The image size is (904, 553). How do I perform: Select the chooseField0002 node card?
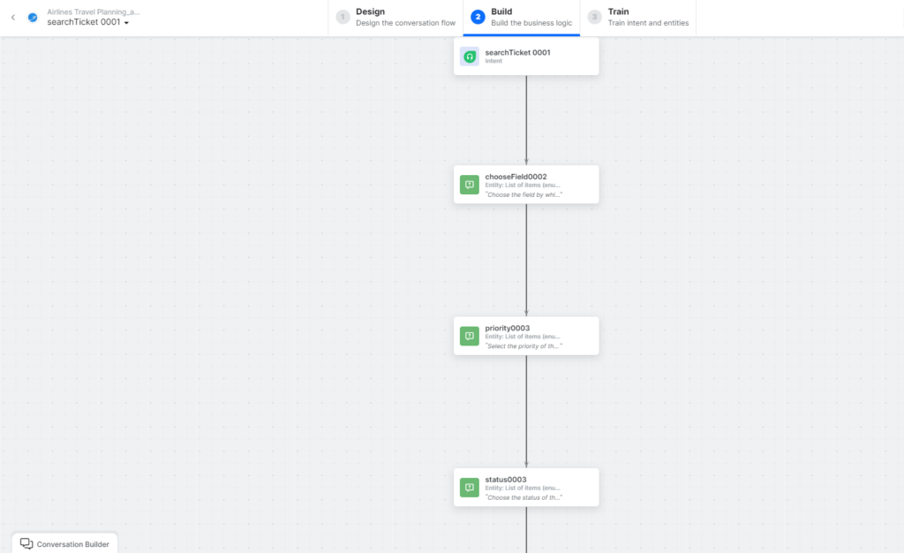[526, 184]
